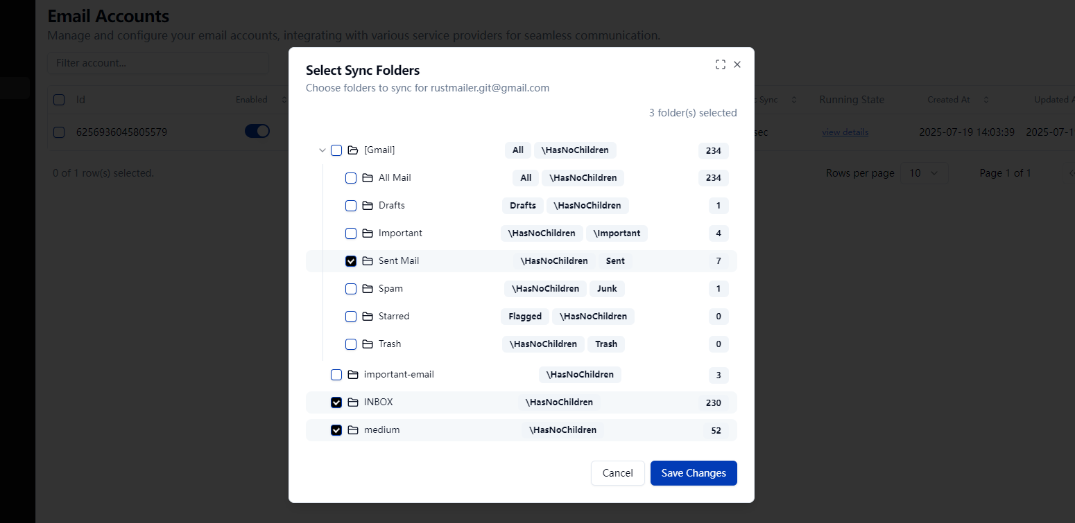
Task: Check the All Mail folder checkbox
Action: (351, 178)
